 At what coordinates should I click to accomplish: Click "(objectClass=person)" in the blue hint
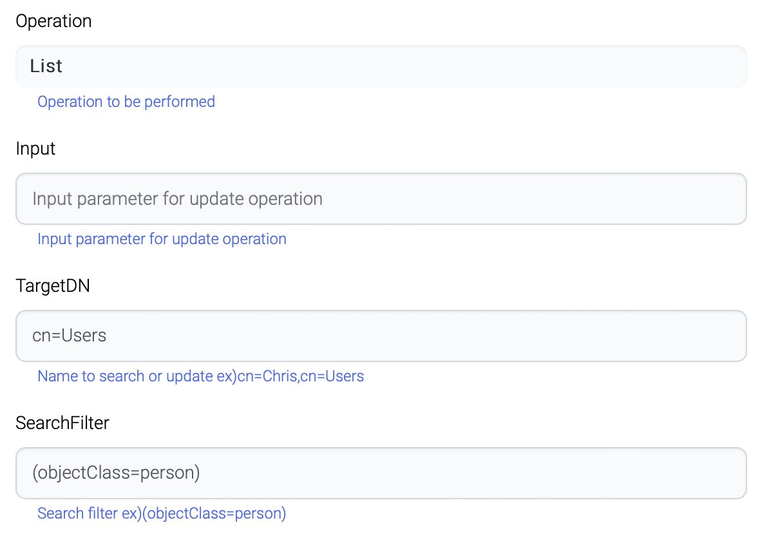(214, 513)
